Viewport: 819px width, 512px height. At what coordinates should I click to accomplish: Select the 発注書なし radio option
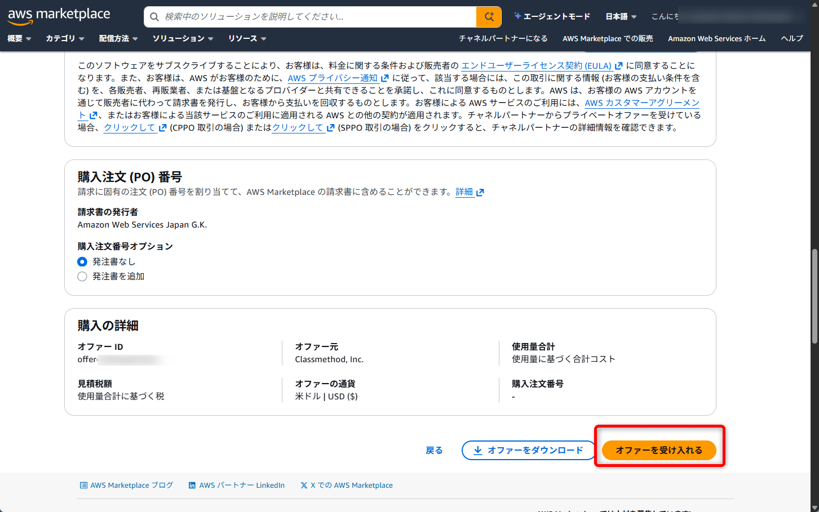82,262
